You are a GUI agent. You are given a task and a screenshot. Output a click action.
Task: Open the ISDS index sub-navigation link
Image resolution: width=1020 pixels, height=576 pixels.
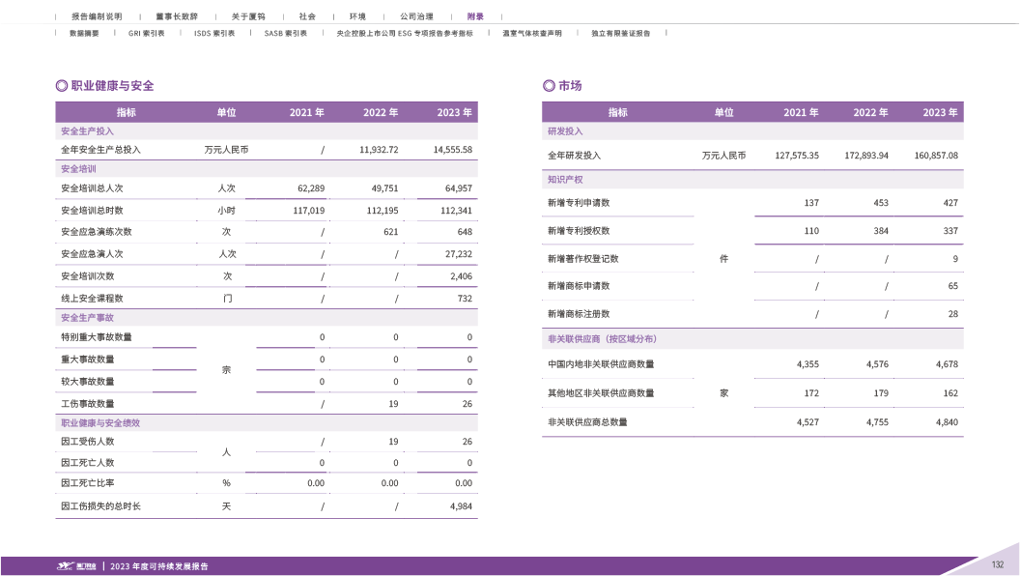(214, 33)
